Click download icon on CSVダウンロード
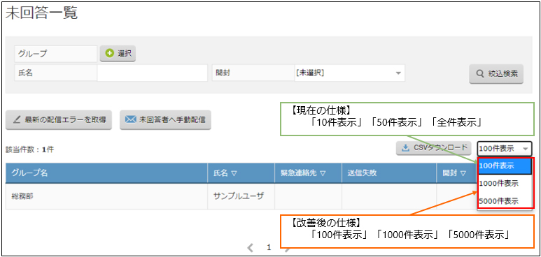The width and height of the screenshot is (541, 257). (405, 149)
